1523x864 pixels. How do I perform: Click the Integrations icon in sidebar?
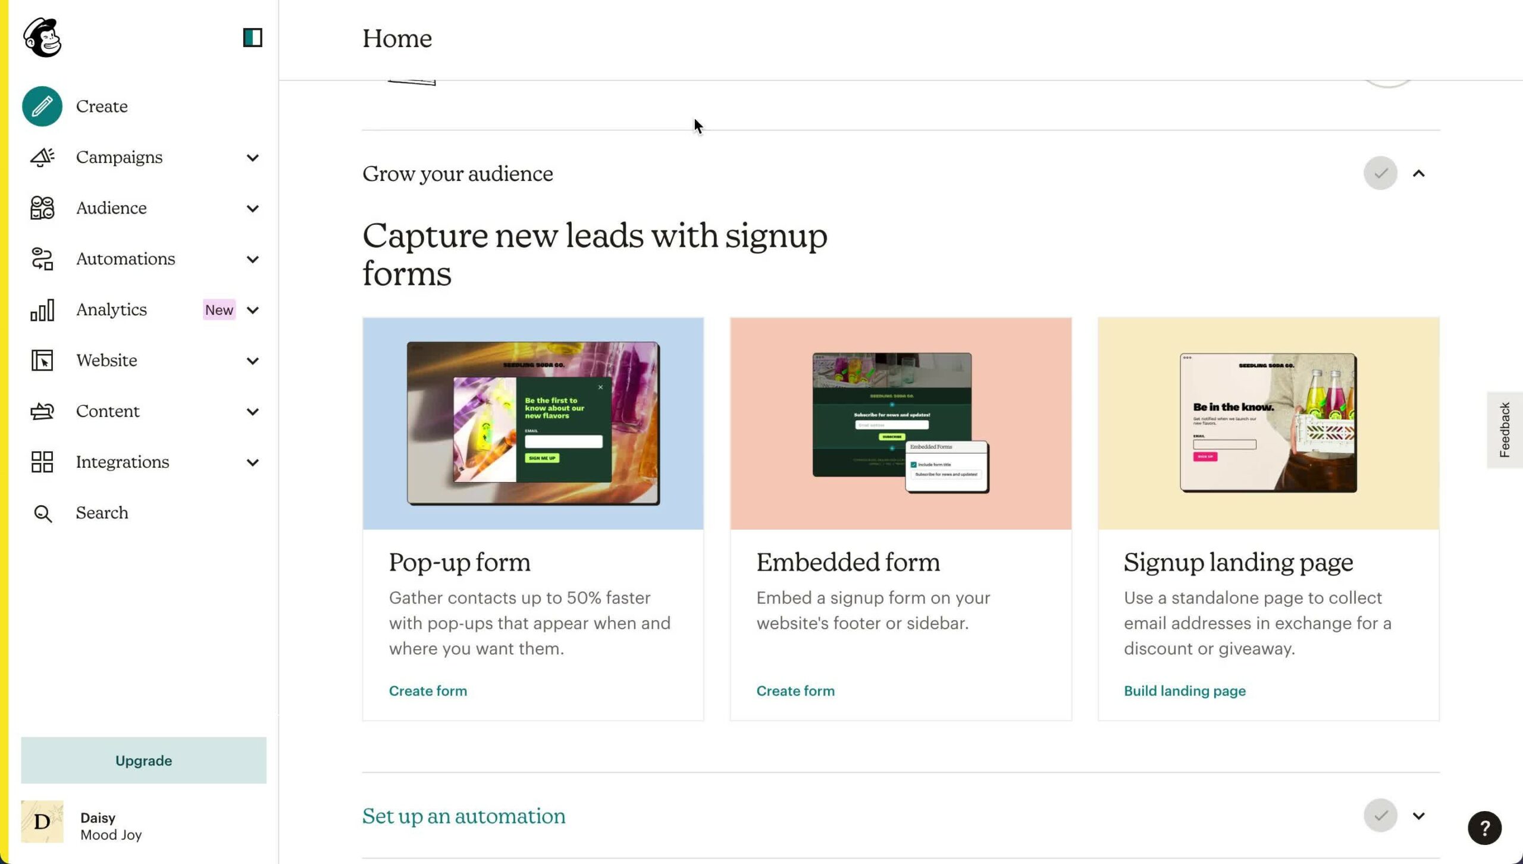pos(42,461)
